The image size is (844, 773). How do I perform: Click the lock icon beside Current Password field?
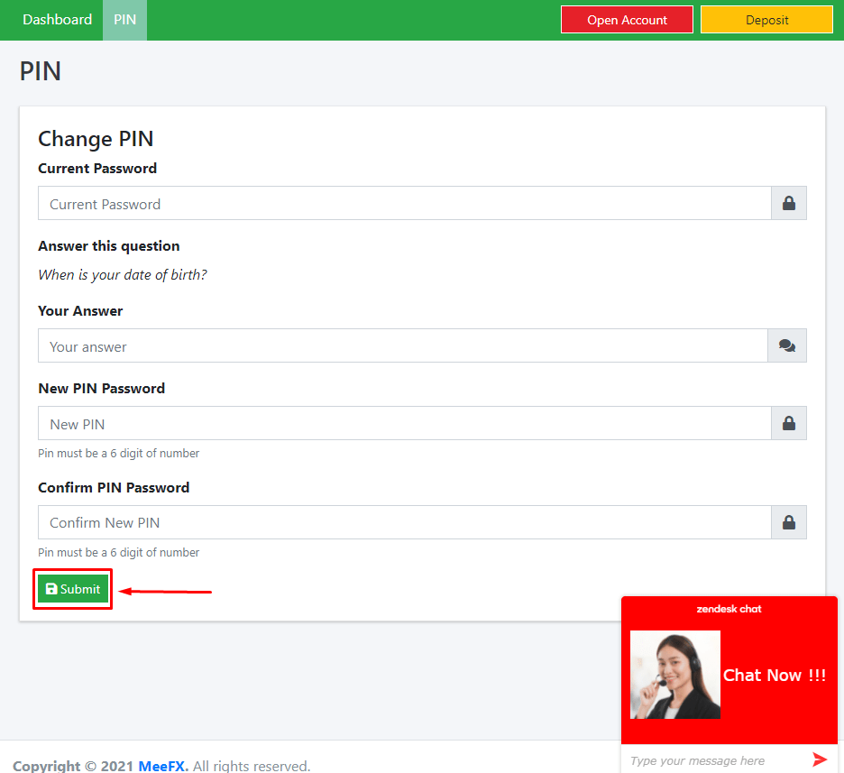[787, 203]
